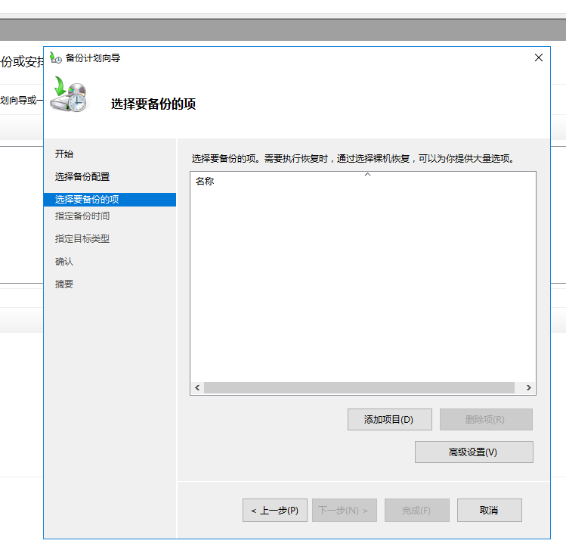566x556 pixels.
Task: Select the 摘要 wizard step
Action: point(64,284)
